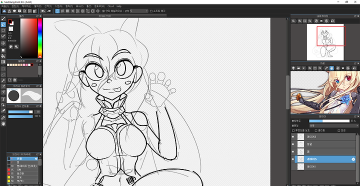Screen dimensions: 360x186
Task: Select the Eraser tool in left toolbar
Action: (3, 24)
